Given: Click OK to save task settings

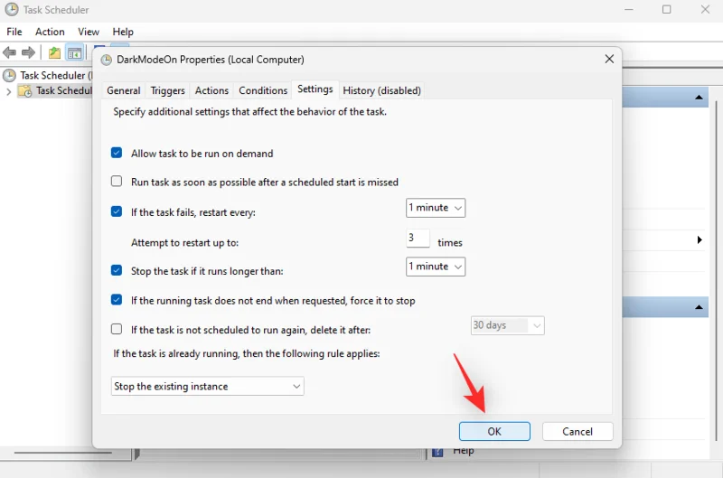Looking at the screenshot, I should click(494, 431).
